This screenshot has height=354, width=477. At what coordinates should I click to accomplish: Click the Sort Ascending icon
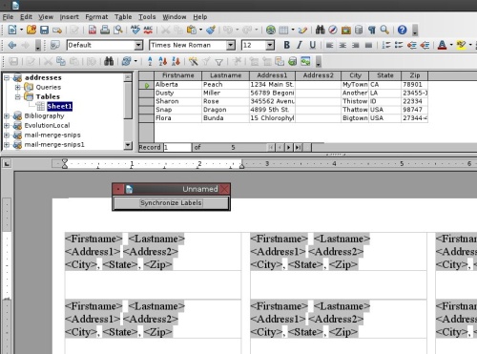coord(163,61)
